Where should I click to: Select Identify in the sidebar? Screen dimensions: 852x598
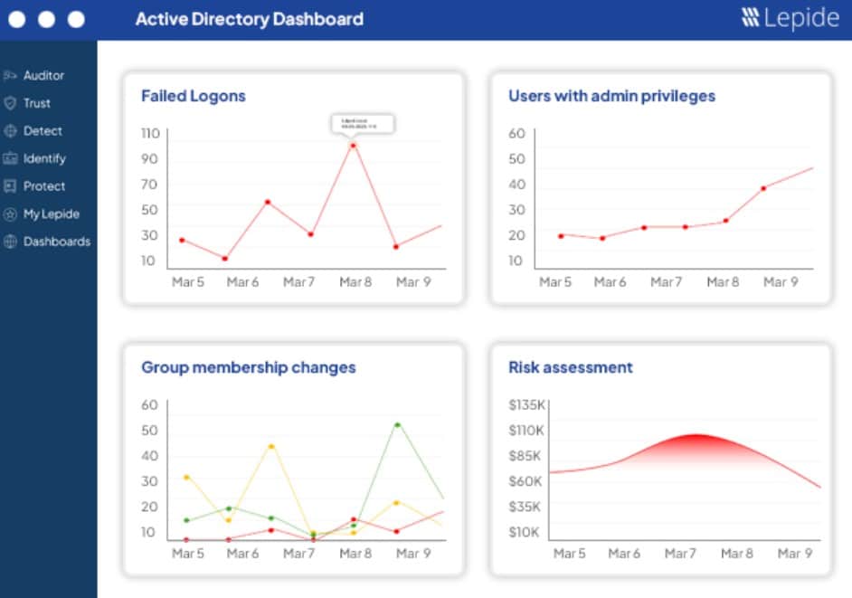(44, 158)
